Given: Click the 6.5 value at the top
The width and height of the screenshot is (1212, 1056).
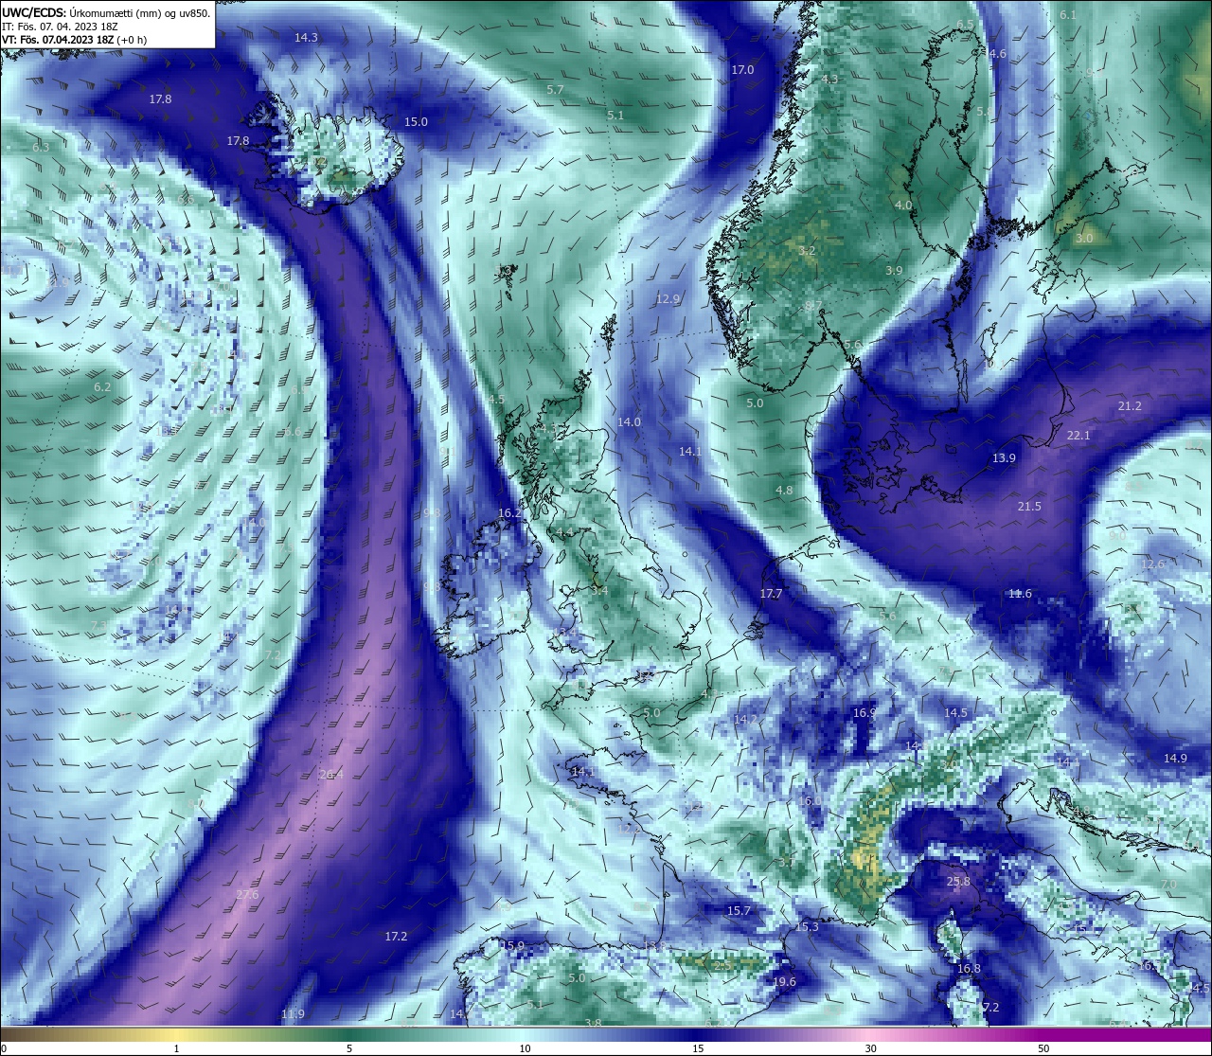Looking at the screenshot, I should [x=965, y=25].
